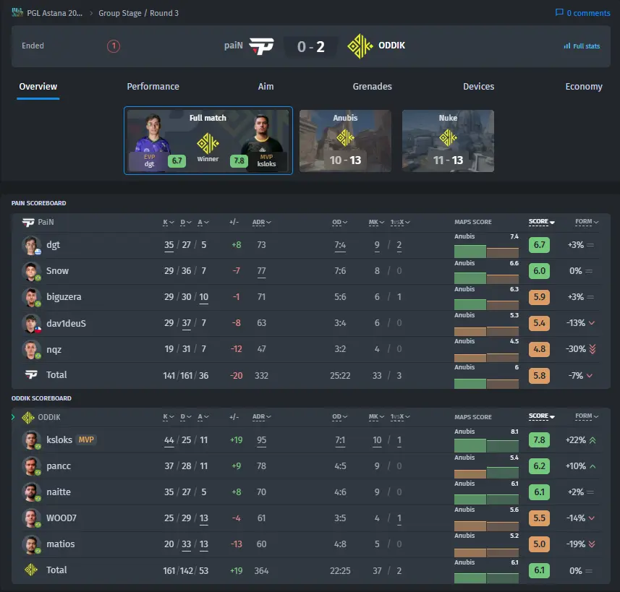The width and height of the screenshot is (620, 592).
Task: Click the red live-count circle icon
Action: 114,46
